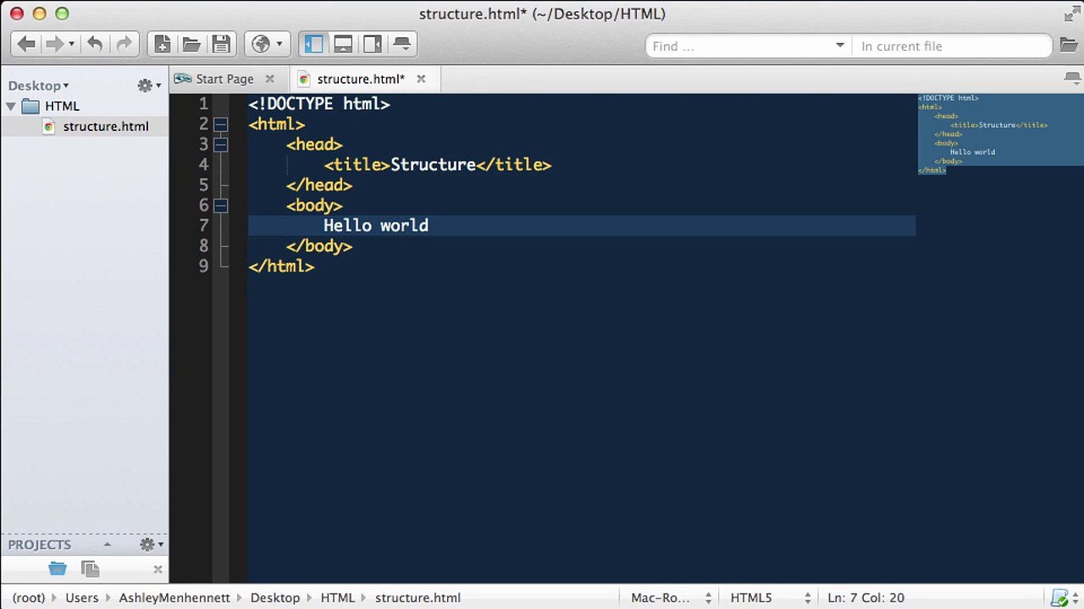Click the code minimap preview
The width and height of the screenshot is (1084, 609).
click(1000, 134)
